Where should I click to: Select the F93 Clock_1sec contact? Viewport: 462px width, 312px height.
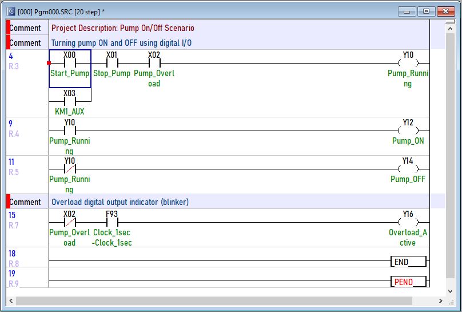[111, 222]
